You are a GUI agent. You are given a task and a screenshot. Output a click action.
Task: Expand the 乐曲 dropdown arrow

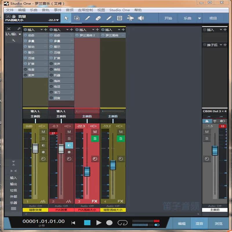[x=200, y=18]
